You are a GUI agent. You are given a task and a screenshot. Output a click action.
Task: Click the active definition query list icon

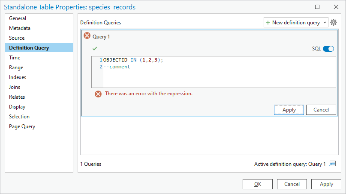(332, 164)
